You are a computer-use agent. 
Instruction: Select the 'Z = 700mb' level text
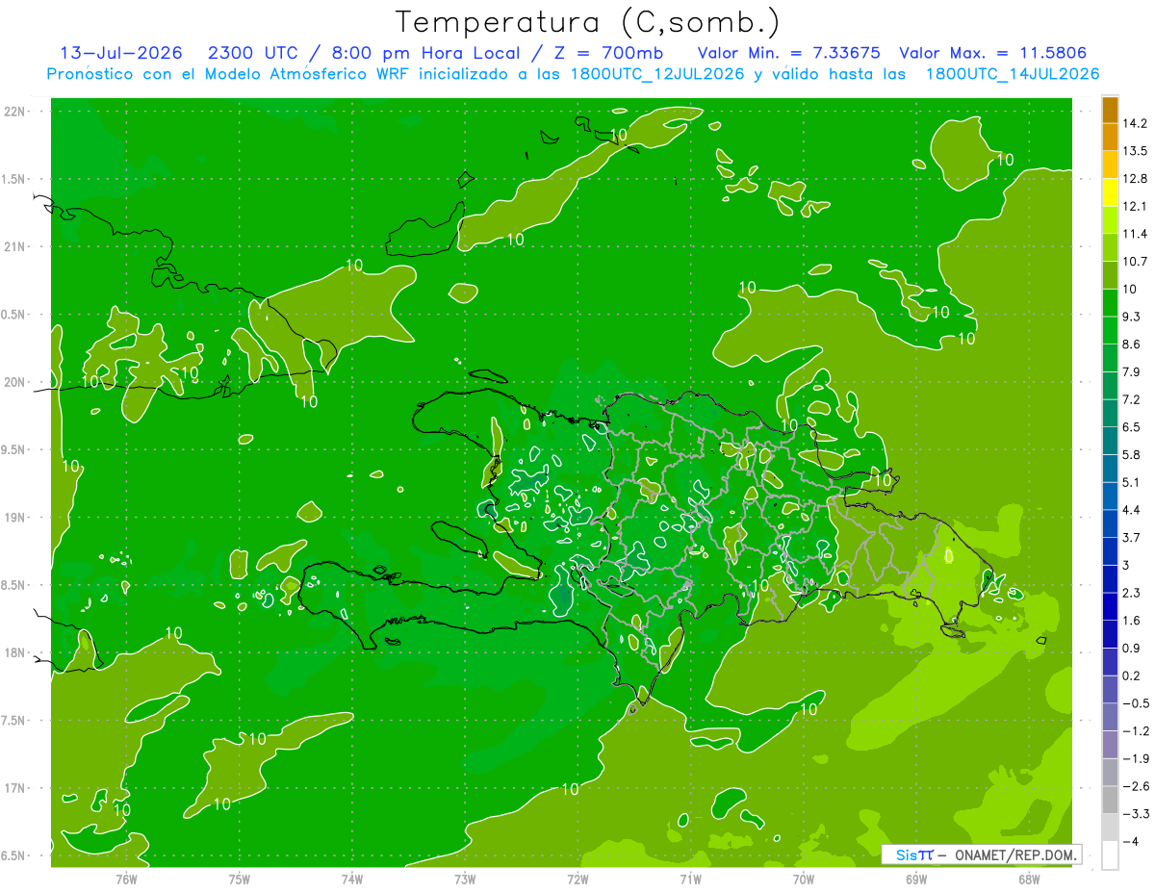pos(607,53)
